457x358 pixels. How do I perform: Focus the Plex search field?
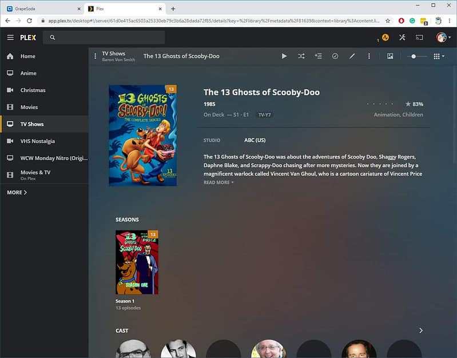(x=104, y=37)
